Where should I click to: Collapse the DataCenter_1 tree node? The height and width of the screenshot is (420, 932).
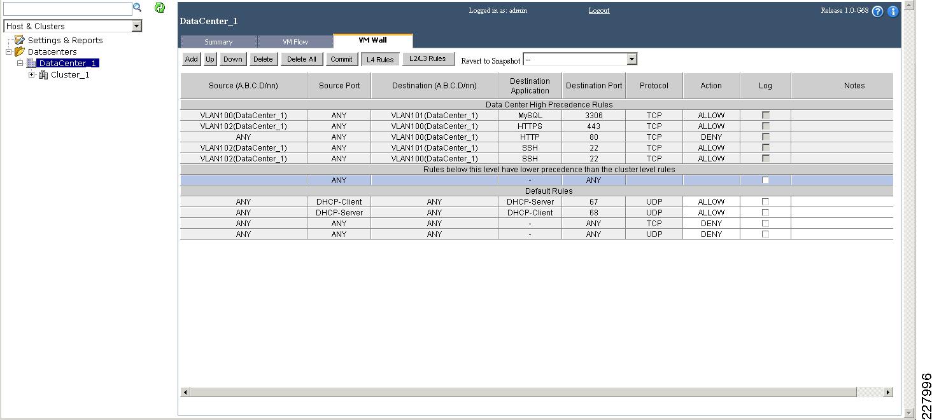click(x=20, y=63)
